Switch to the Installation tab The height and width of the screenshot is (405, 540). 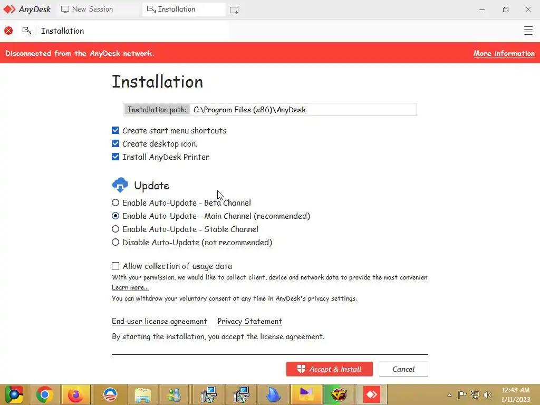[184, 9]
